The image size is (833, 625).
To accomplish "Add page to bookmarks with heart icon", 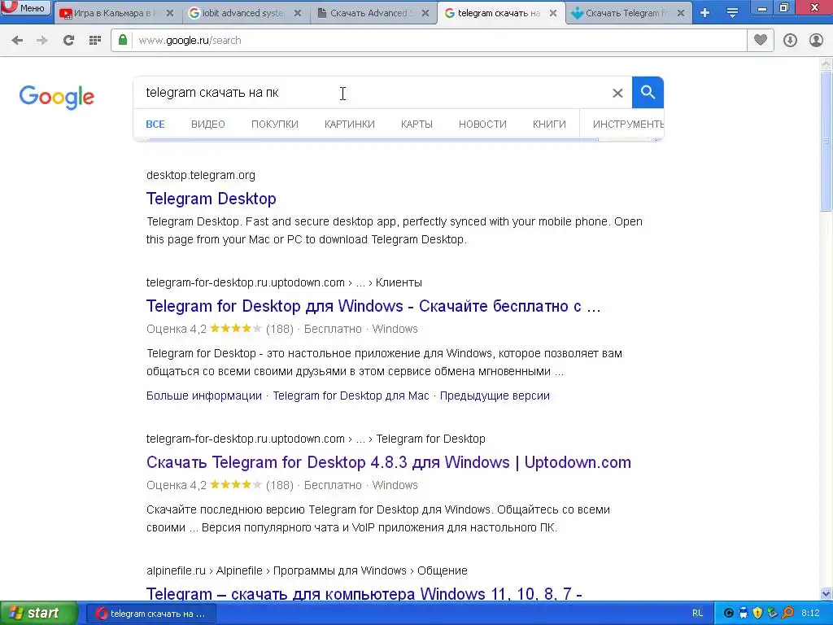I will point(761,40).
